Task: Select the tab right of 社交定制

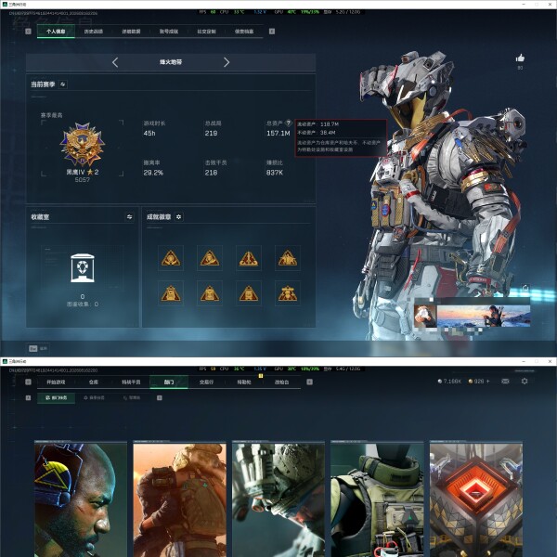Action: click(x=244, y=32)
